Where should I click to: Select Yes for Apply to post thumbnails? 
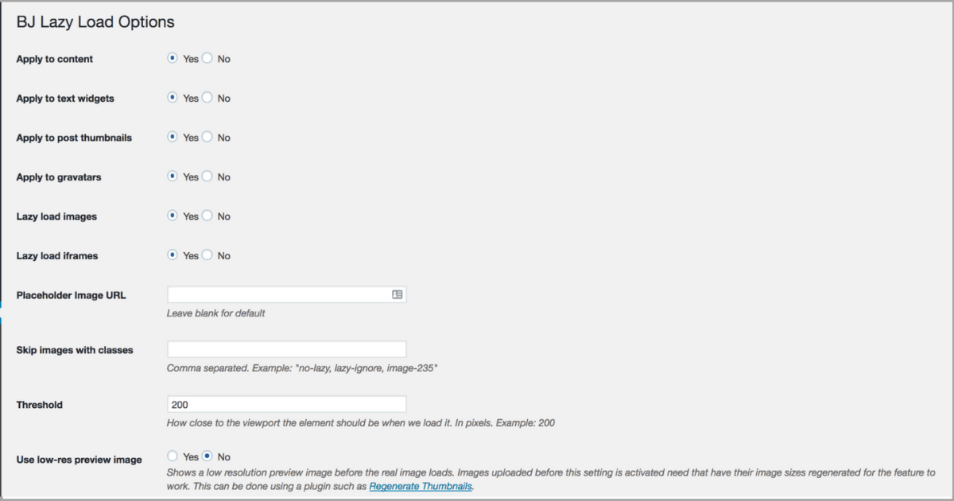(173, 137)
